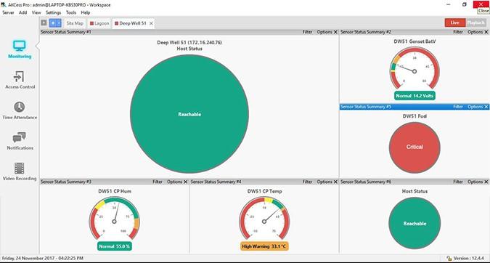Click the Deep Well S1 (172.16.240.76) heading
The width and height of the screenshot is (490, 263).
[x=189, y=43]
